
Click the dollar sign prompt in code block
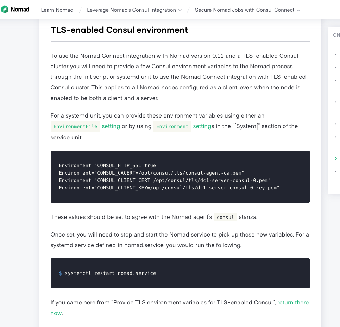pos(60,273)
